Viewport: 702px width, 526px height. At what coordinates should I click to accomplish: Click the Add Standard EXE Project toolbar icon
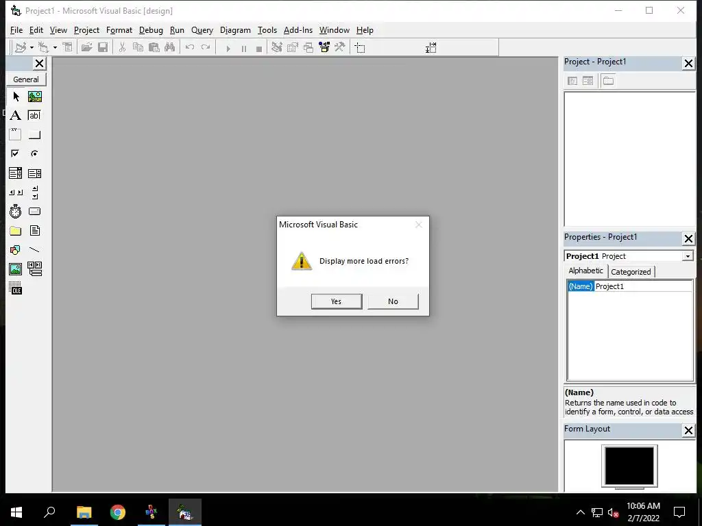pyautogui.click(x=21, y=47)
